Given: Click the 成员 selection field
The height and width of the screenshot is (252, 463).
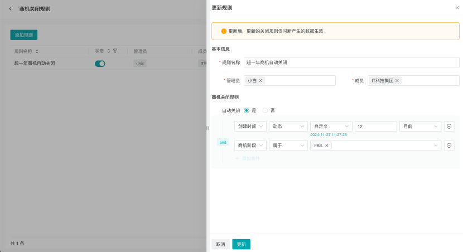Looking at the screenshot, I should pyautogui.click(x=413, y=80).
